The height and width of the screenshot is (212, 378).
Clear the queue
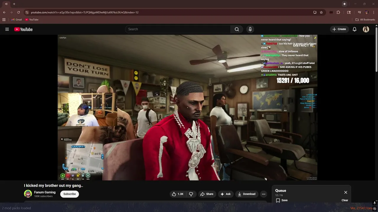[345, 200]
